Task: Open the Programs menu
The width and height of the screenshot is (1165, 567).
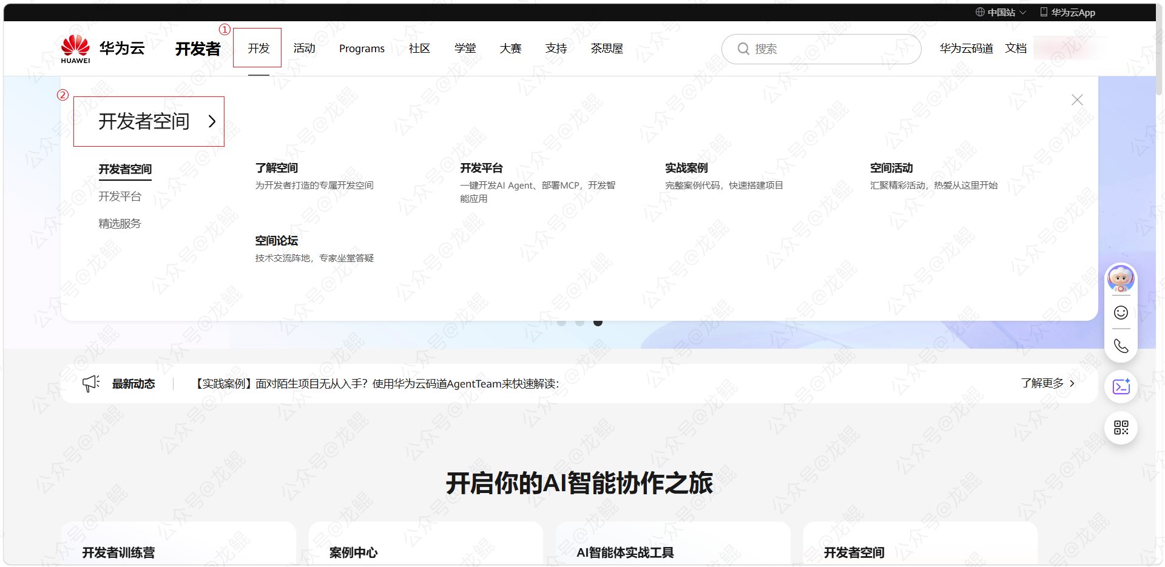Action: pyautogui.click(x=362, y=49)
